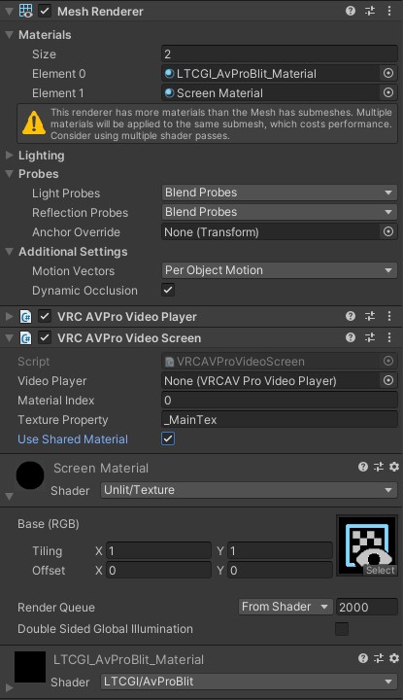
Task: Click Select on Base texture thumbnail
Action: tap(381, 570)
